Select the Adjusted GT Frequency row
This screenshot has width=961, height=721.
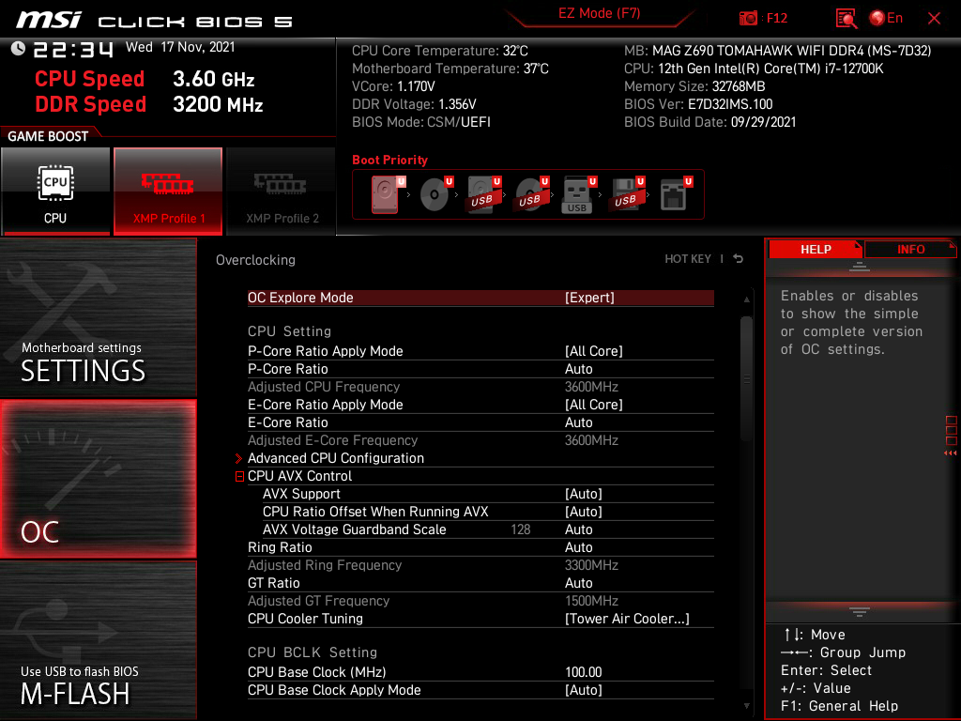click(480, 601)
